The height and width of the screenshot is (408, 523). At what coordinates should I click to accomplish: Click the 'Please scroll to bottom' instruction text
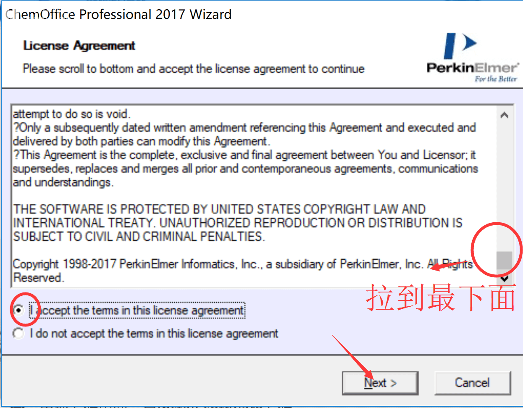[194, 68]
